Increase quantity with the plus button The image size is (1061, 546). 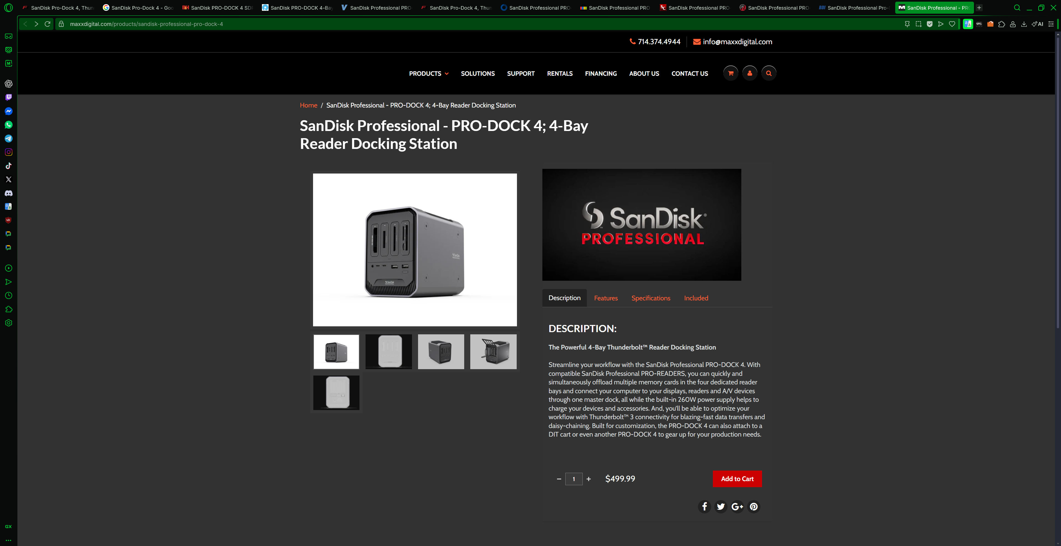point(589,479)
